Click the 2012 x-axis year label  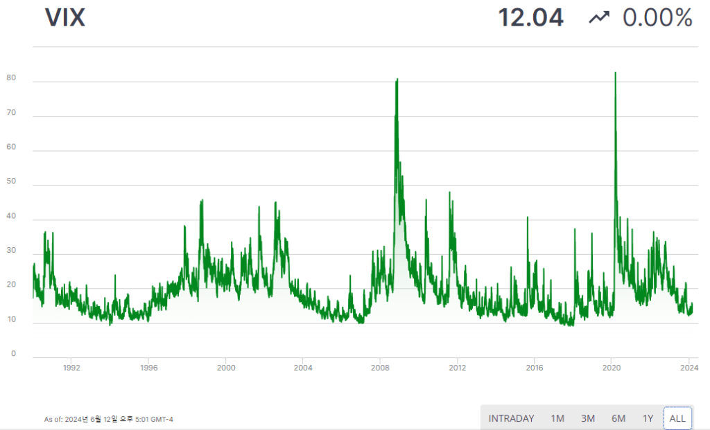456,368
